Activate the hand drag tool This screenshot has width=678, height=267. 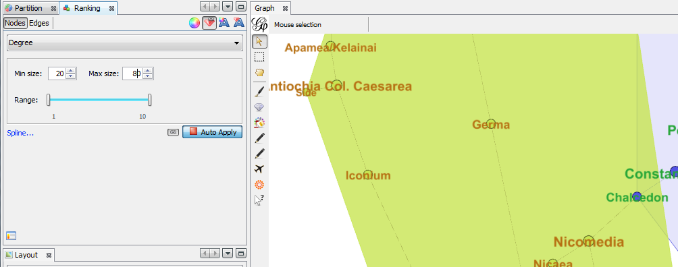[x=259, y=73]
